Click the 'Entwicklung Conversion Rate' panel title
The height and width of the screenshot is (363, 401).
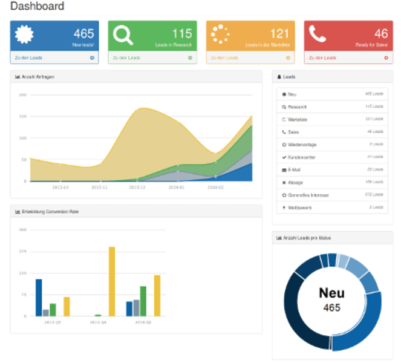pyautogui.click(x=50, y=212)
